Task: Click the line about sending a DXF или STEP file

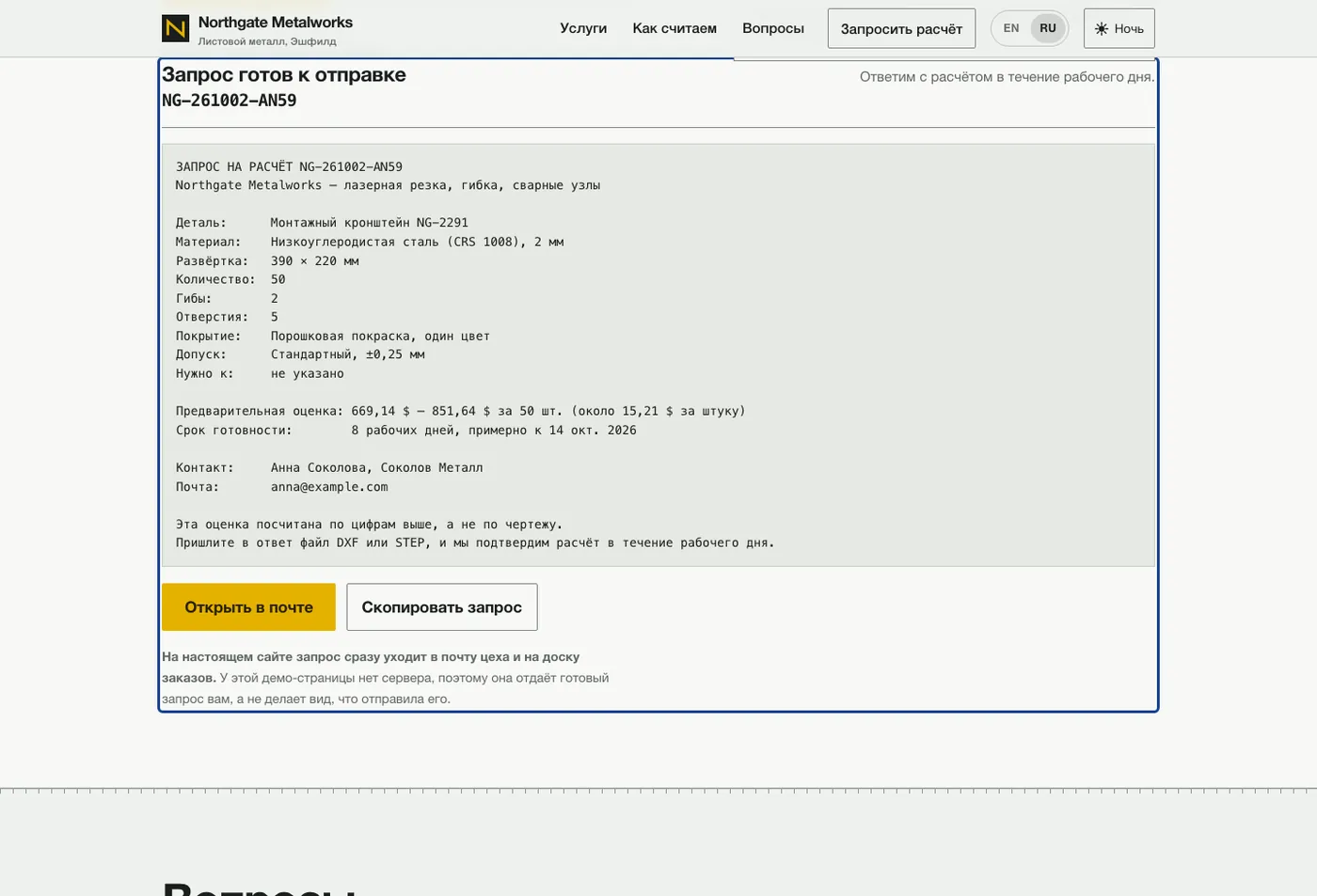Action: [475, 542]
